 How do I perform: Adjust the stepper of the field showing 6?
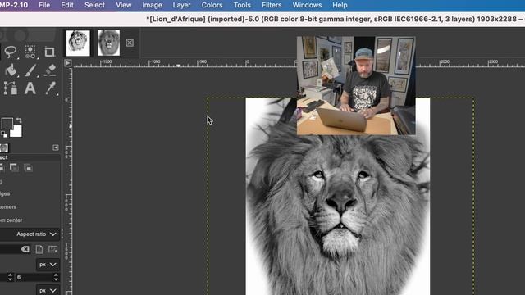[x=56, y=277]
